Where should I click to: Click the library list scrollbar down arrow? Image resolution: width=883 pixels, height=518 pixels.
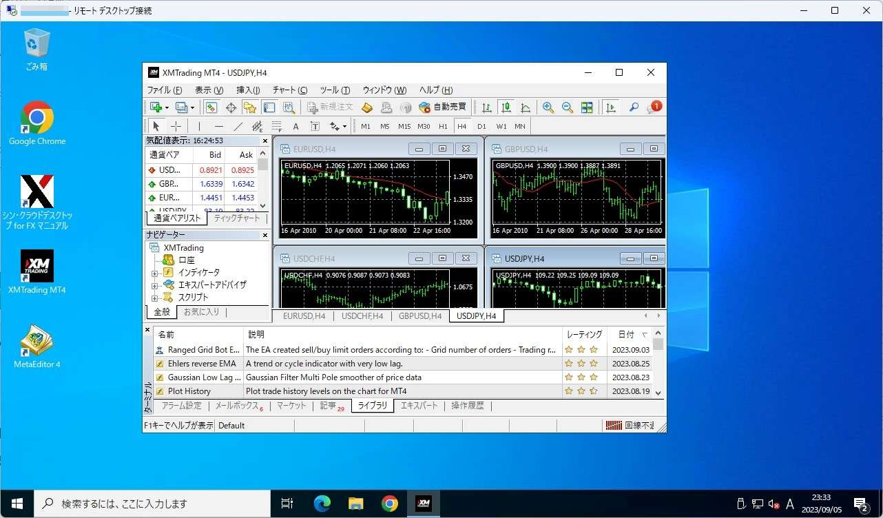tap(658, 393)
